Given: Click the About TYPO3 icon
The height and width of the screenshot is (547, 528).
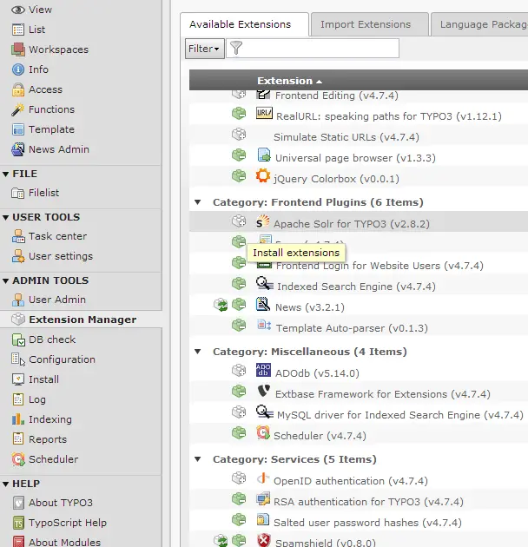Looking at the screenshot, I should point(18,503).
